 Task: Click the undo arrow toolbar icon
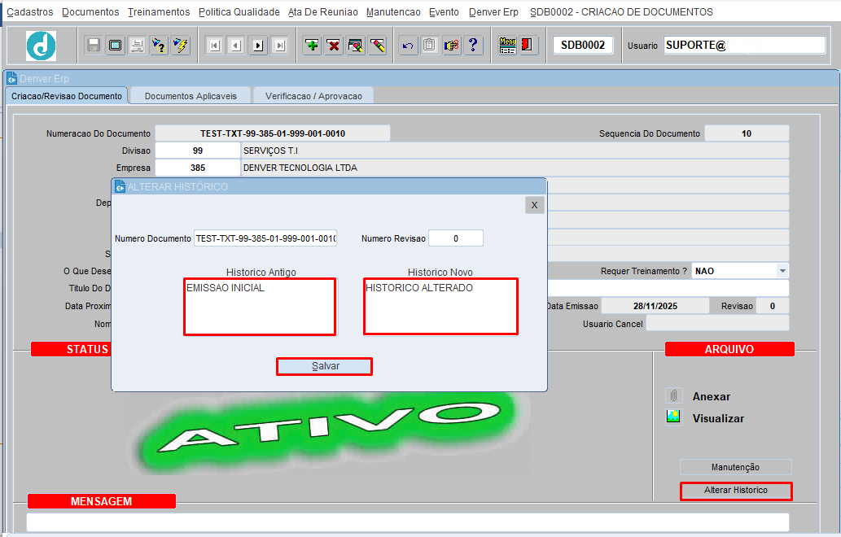coord(408,46)
